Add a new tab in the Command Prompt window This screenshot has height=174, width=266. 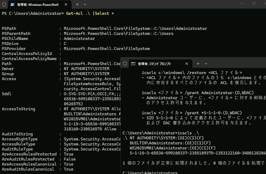pos(198,64)
